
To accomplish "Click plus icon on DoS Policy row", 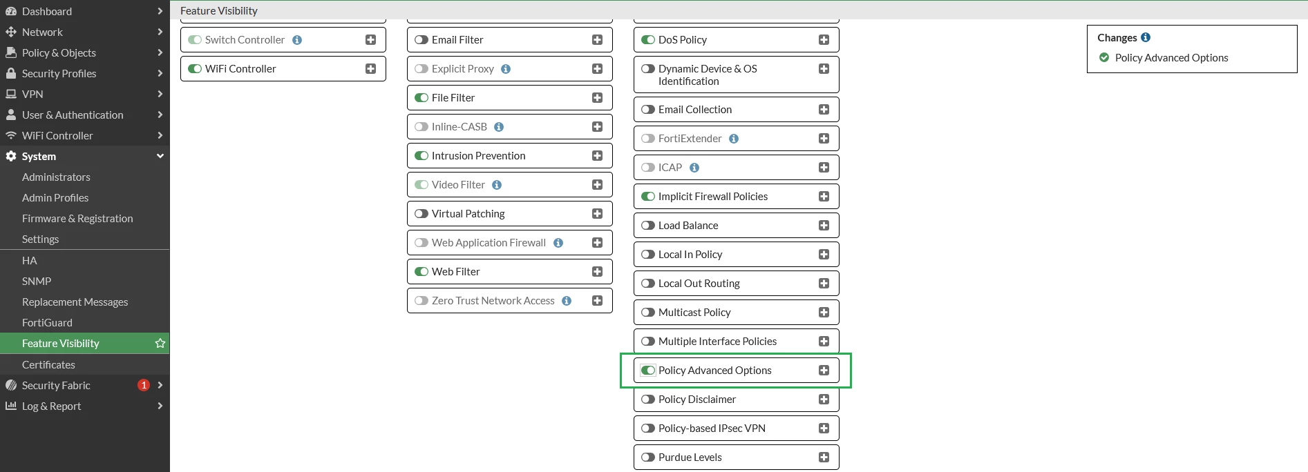I will point(824,40).
